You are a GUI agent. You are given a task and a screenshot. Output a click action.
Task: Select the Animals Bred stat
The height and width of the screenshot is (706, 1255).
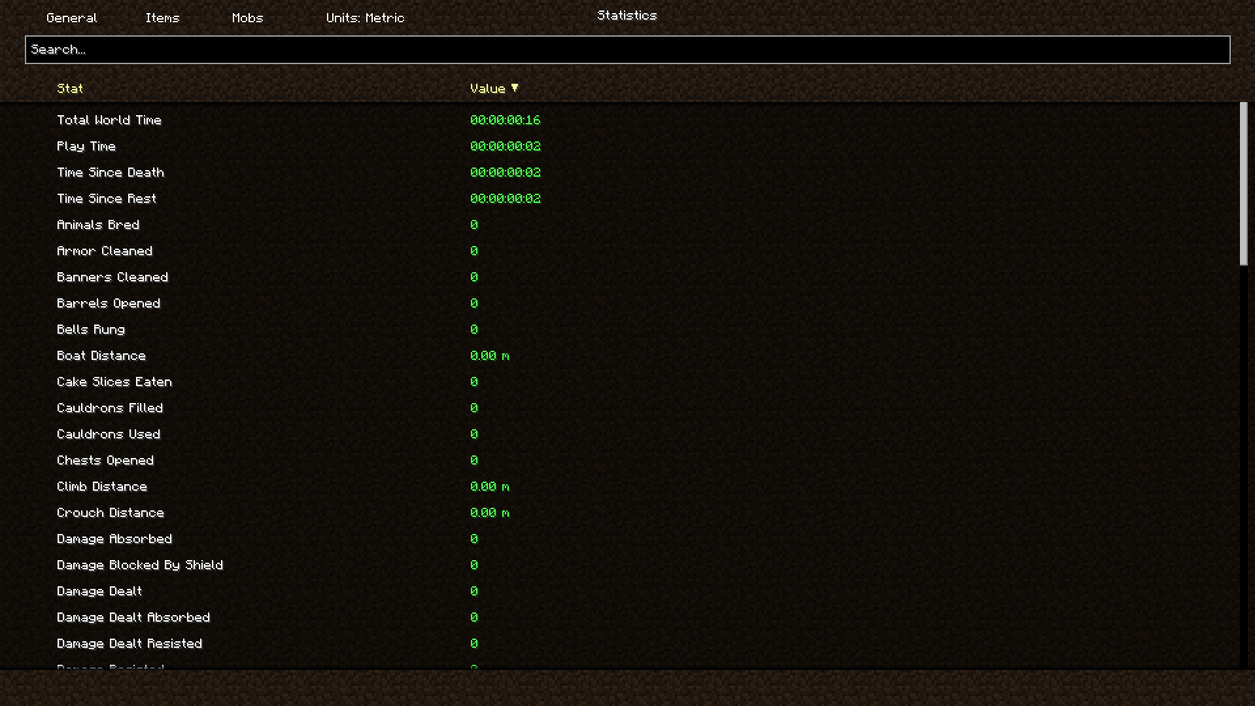[x=98, y=224]
